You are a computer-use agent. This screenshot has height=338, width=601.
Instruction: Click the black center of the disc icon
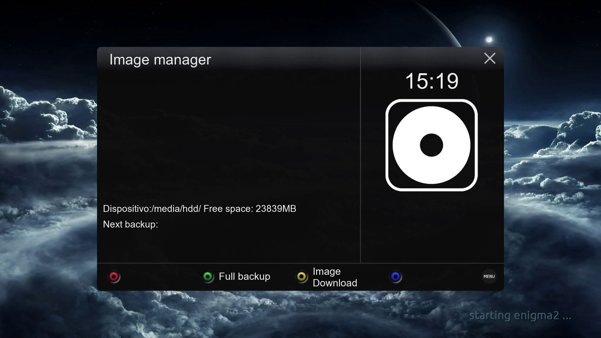click(431, 145)
